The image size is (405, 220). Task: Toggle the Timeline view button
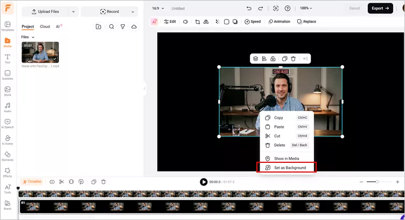tap(32, 182)
